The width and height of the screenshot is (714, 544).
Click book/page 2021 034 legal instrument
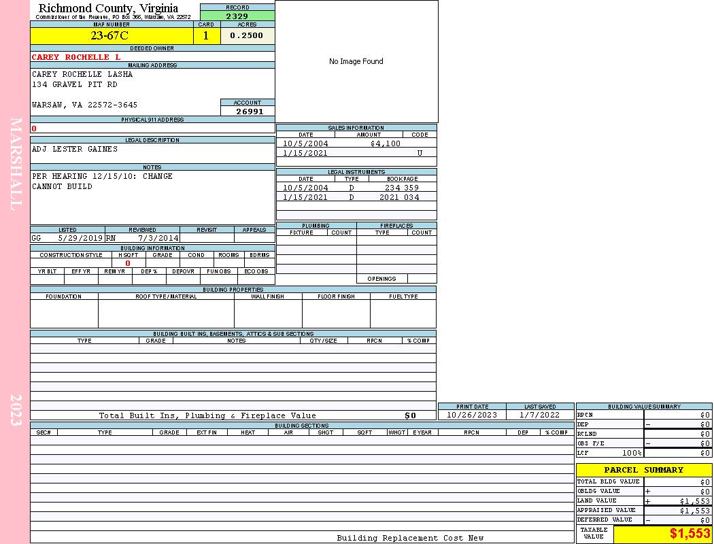(x=402, y=197)
